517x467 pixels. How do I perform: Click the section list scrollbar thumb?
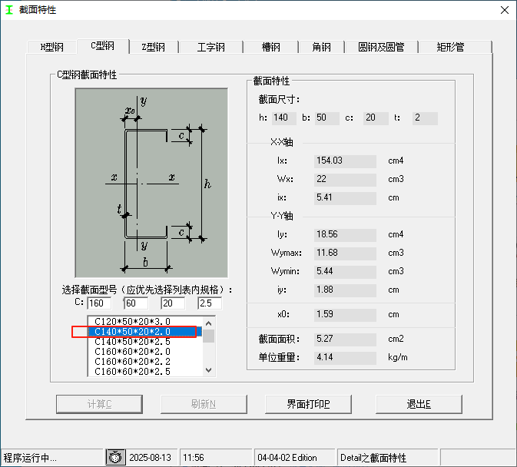[208, 336]
